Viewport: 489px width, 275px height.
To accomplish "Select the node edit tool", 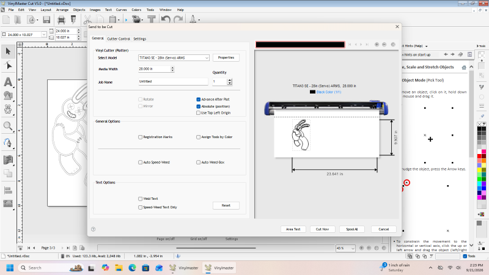I will (x=8, y=65).
